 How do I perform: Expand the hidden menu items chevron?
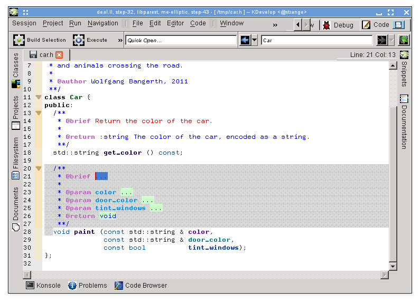[275, 25]
